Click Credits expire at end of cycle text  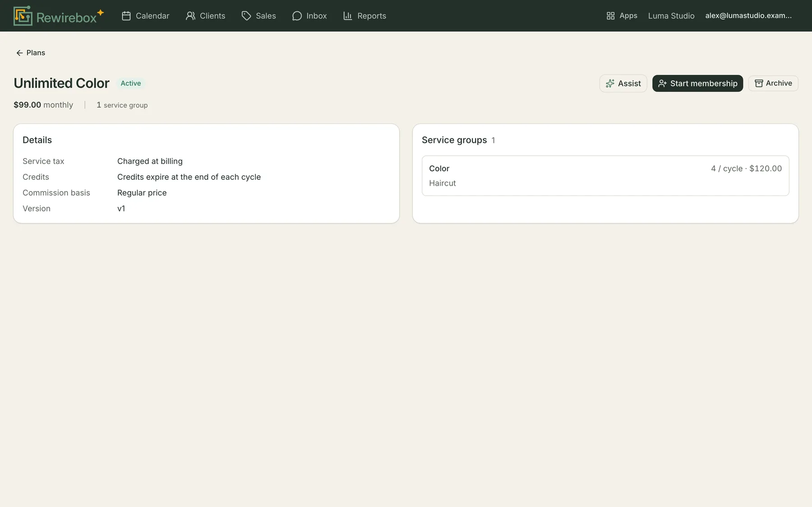189,177
